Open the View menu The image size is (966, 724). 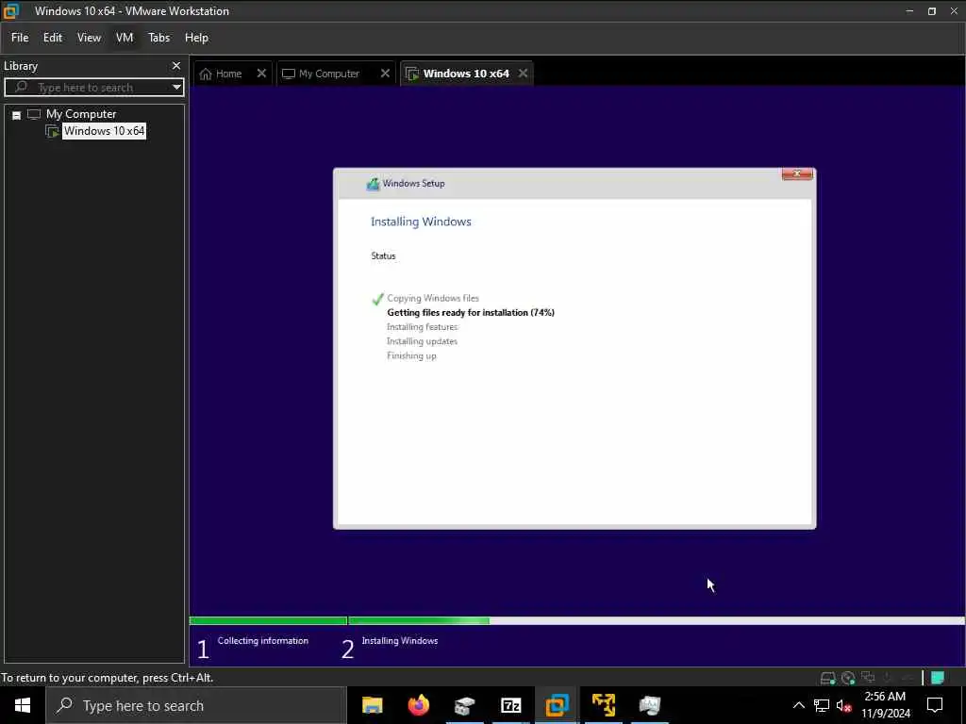89,38
